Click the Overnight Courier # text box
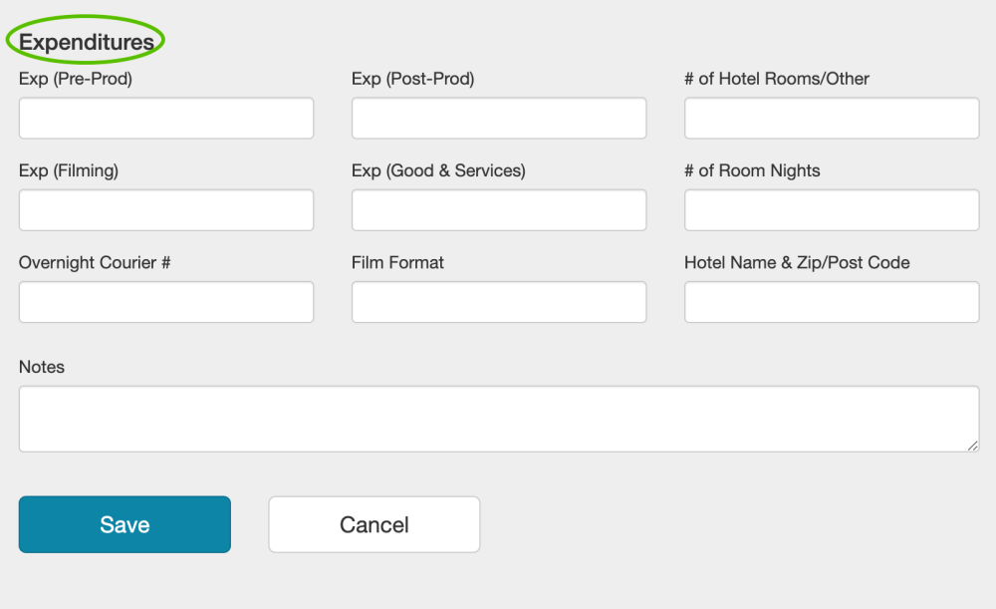The height and width of the screenshot is (609, 996). [166, 302]
